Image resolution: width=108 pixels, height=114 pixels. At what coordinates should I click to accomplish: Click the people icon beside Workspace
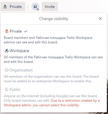click(x=7, y=51)
